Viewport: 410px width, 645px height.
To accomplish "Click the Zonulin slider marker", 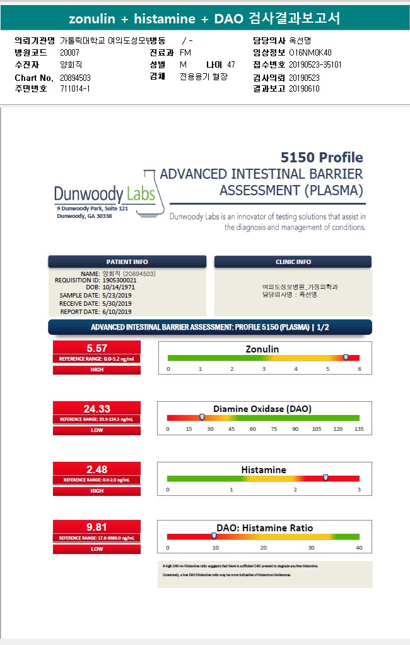I will (346, 357).
